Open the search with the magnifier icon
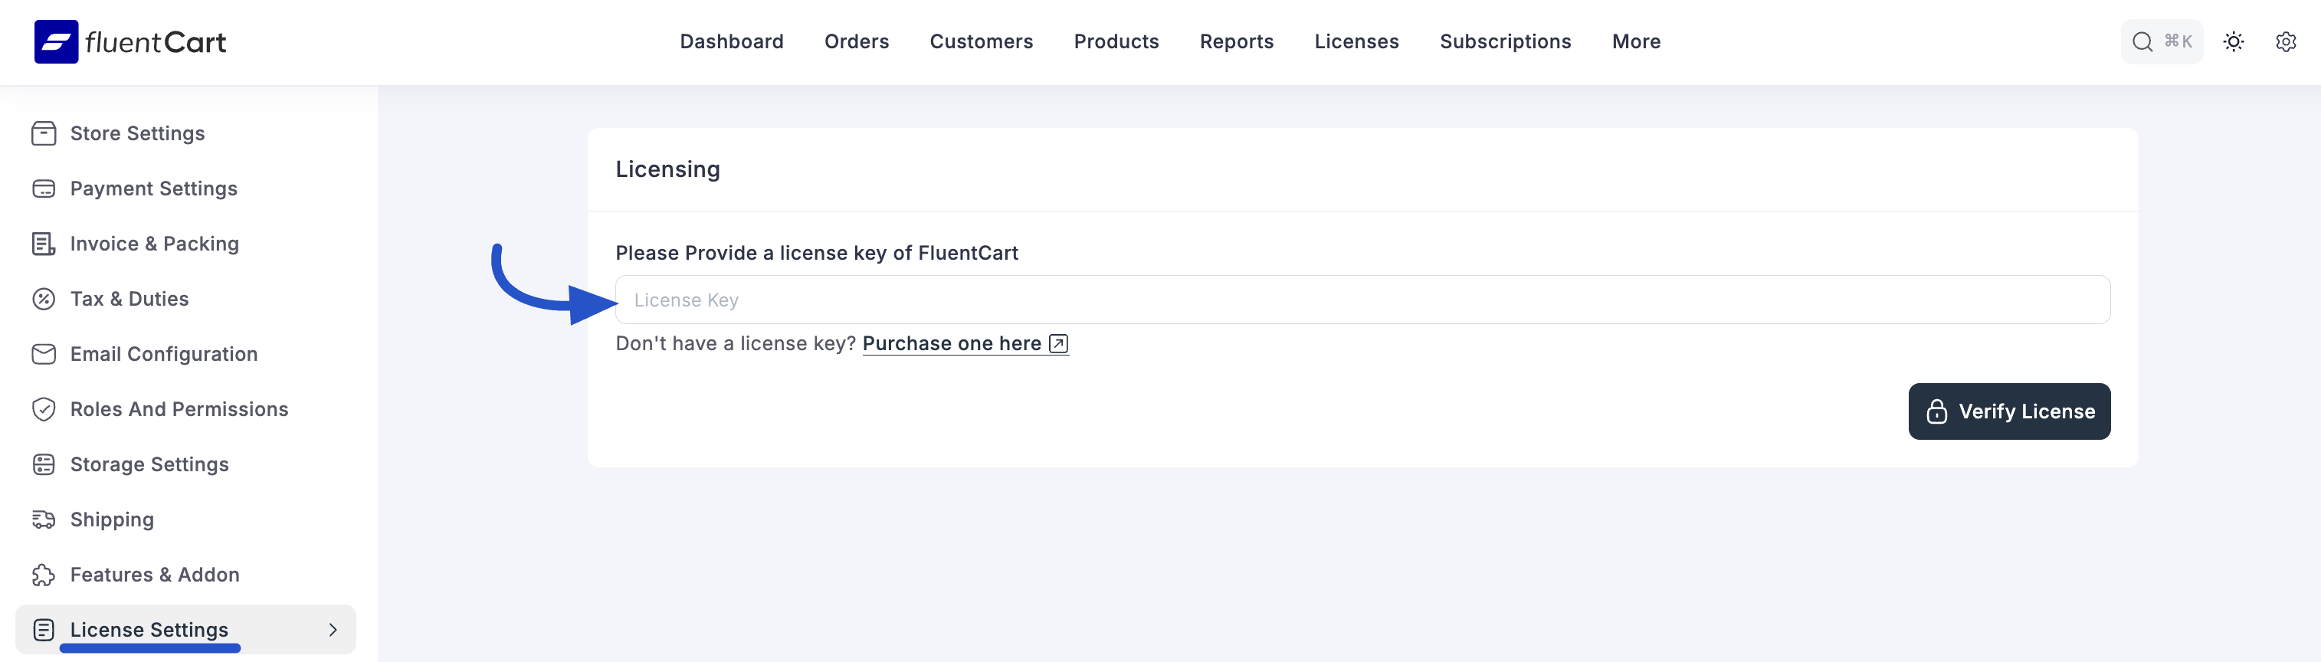Image resolution: width=2321 pixels, height=662 pixels. 2142,41
